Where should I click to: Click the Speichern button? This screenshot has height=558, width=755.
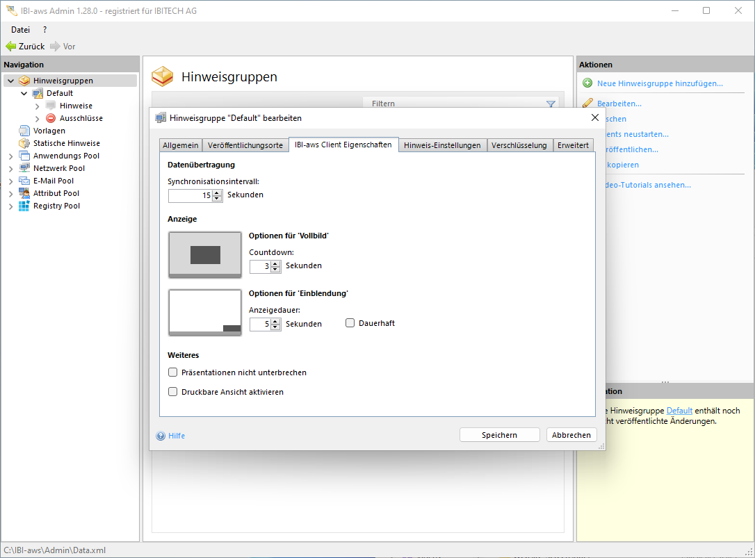[x=499, y=435]
